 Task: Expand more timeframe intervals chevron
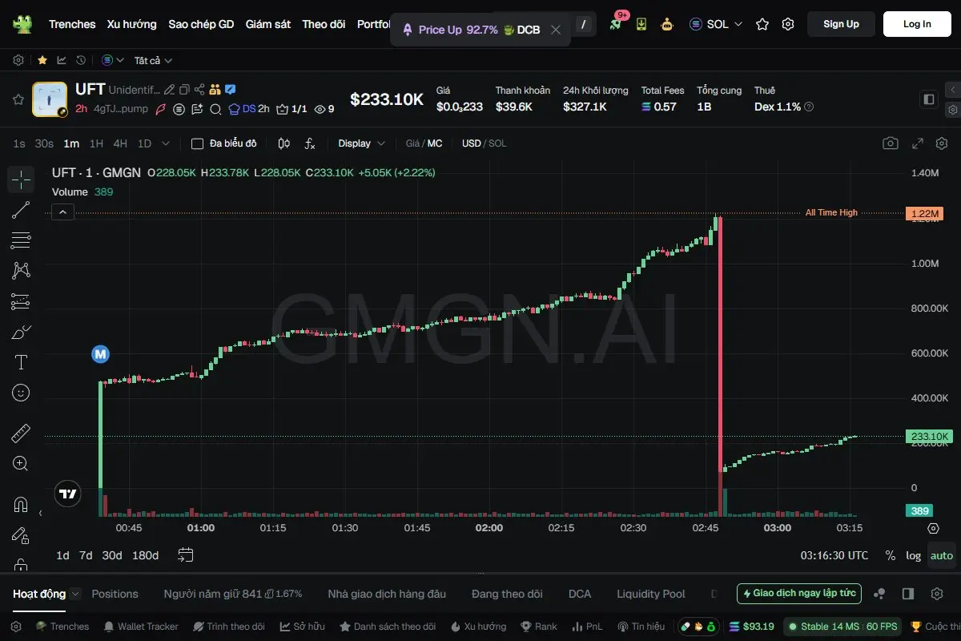click(x=166, y=143)
